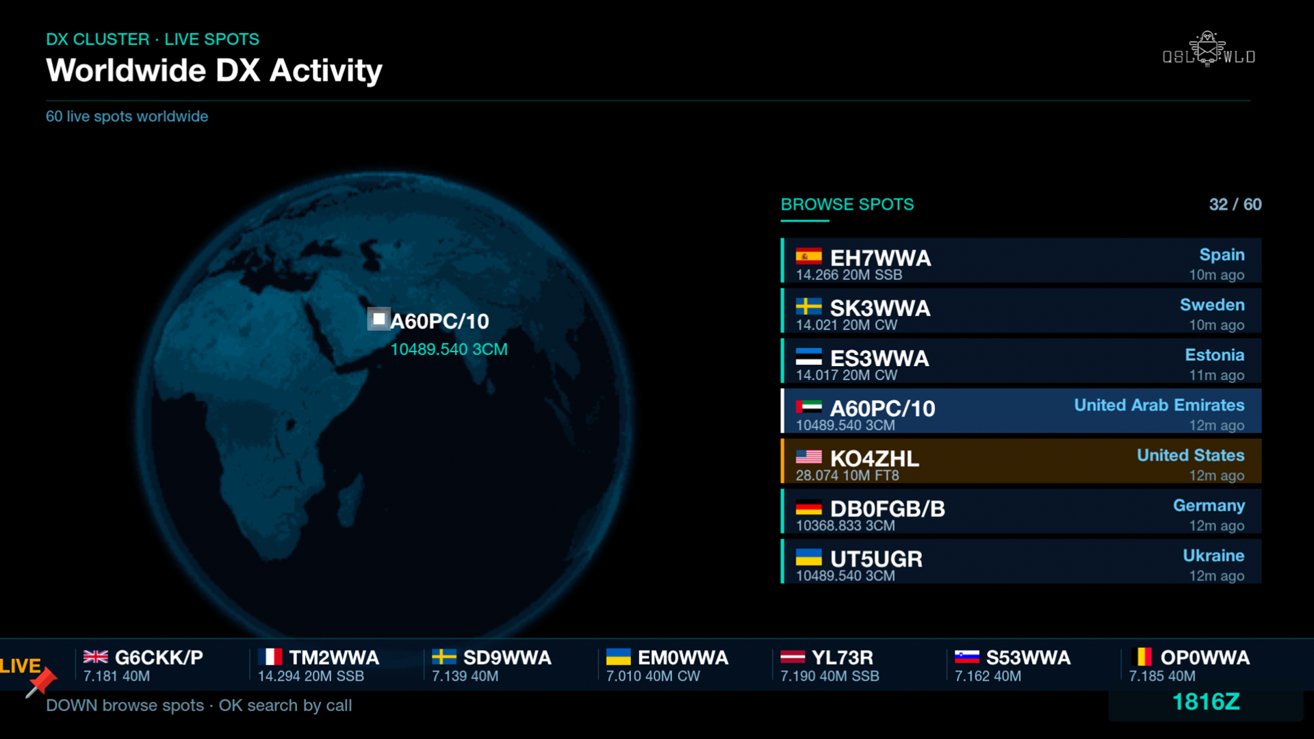Click the Estonia flag next to ES3WWA
This screenshot has height=739, width=1314.
[x=808, y=356]
